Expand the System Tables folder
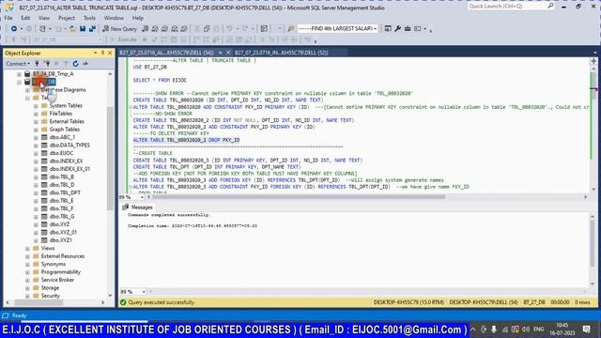This screenshot has height=338, width=601. 36,106
